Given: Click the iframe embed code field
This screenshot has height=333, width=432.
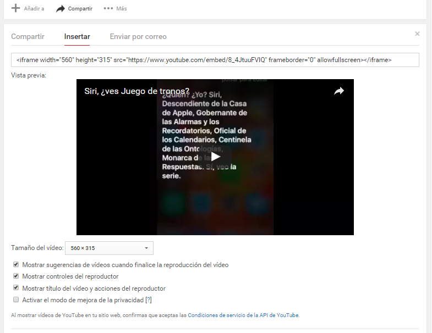Looking at the screenshot, I should [x=215, y=60].
